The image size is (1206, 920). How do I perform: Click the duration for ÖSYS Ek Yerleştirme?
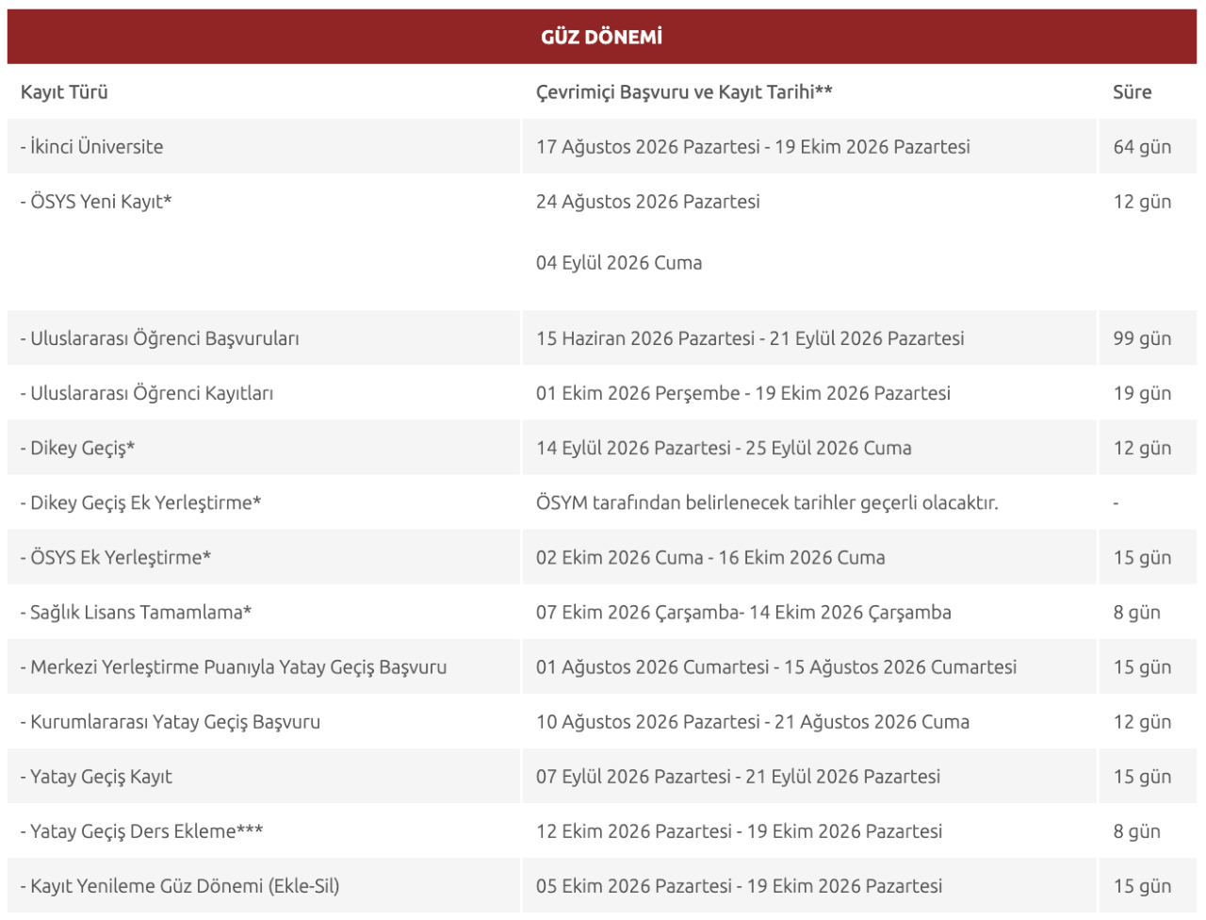tap(1142, 557)
